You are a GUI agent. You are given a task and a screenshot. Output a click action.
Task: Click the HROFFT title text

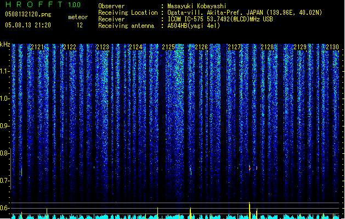(x=34, y=4)
